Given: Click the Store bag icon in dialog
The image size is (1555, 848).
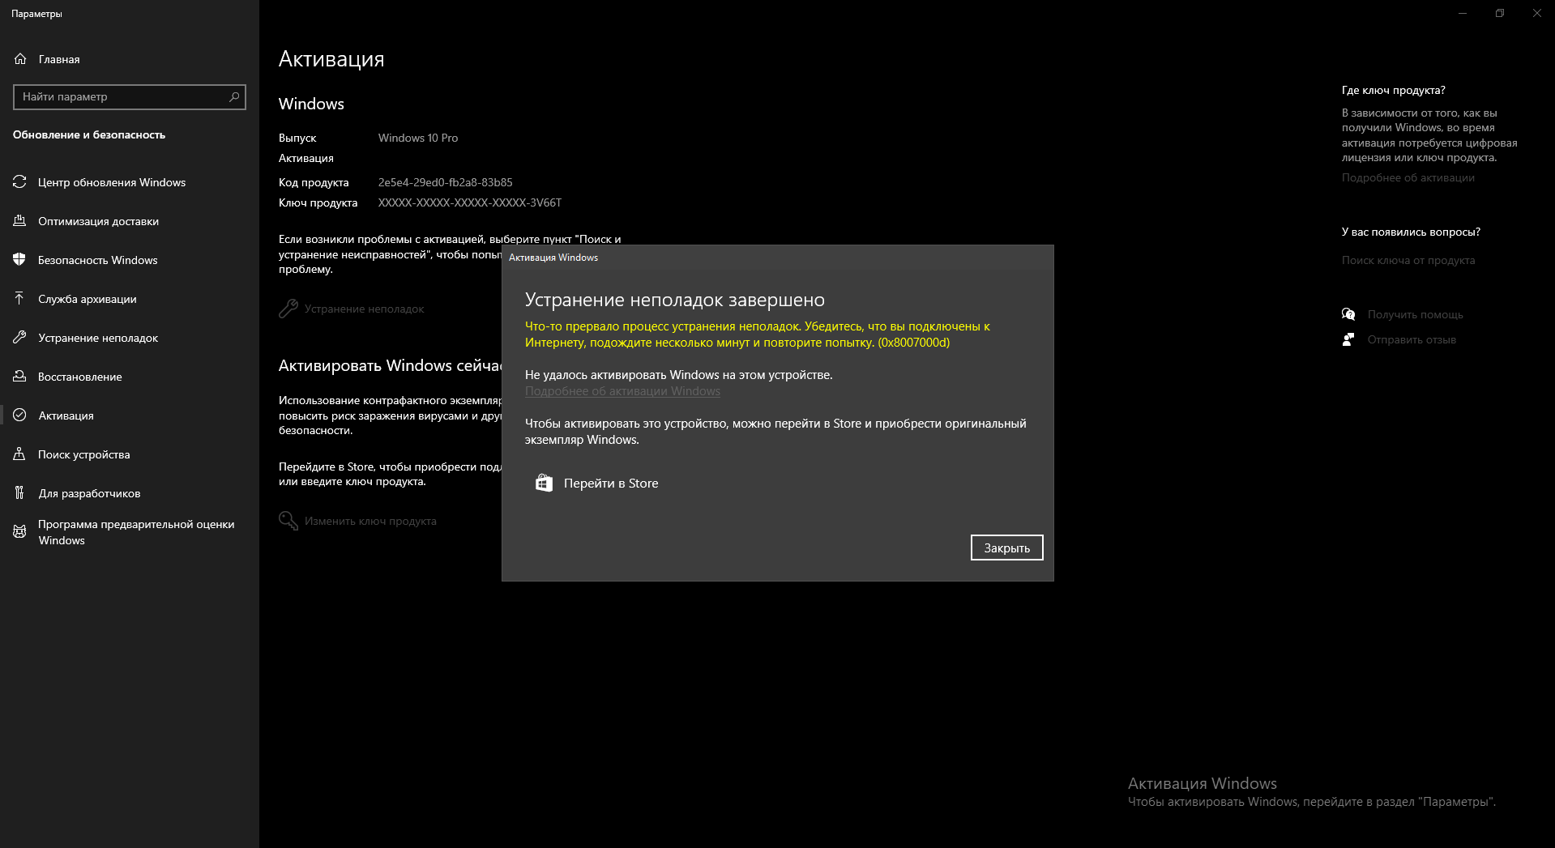Looking at the screenshot, I should [x=544, y=483].
